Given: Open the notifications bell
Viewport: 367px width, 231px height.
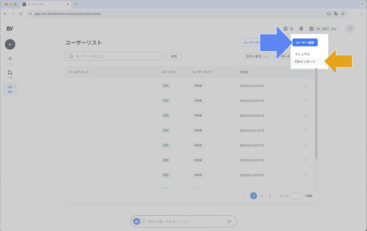Looking at the screenshot, I should click(x=301, y=29).
